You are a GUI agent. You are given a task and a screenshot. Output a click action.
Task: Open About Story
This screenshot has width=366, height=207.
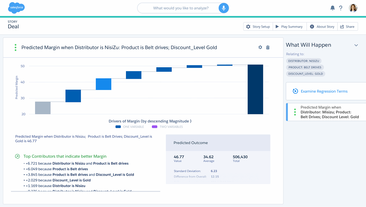pos(322,26)
